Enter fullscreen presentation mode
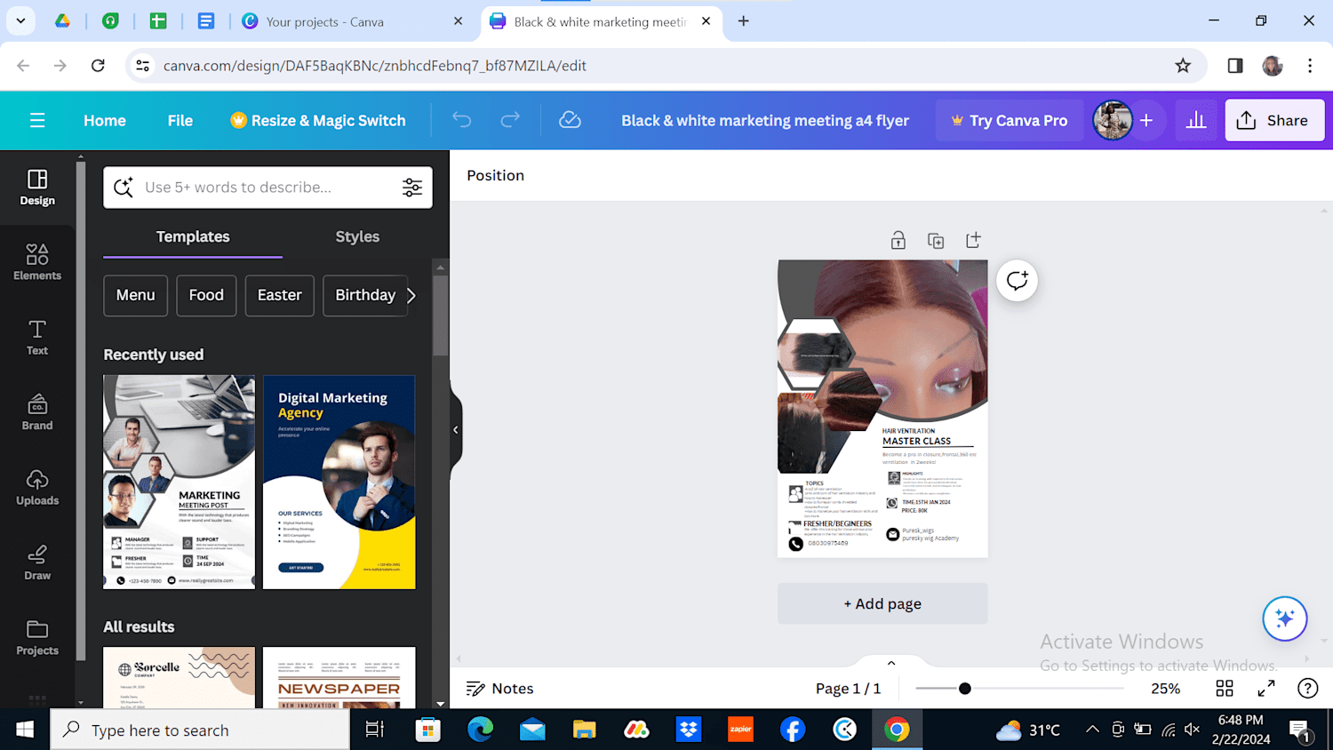This screenshot has height=750, width=1333. [1266, 688]
